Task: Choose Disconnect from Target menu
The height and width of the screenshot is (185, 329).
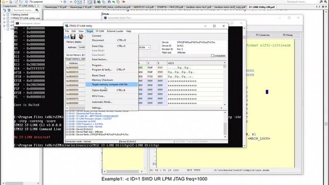Action: tap(112, 40)
